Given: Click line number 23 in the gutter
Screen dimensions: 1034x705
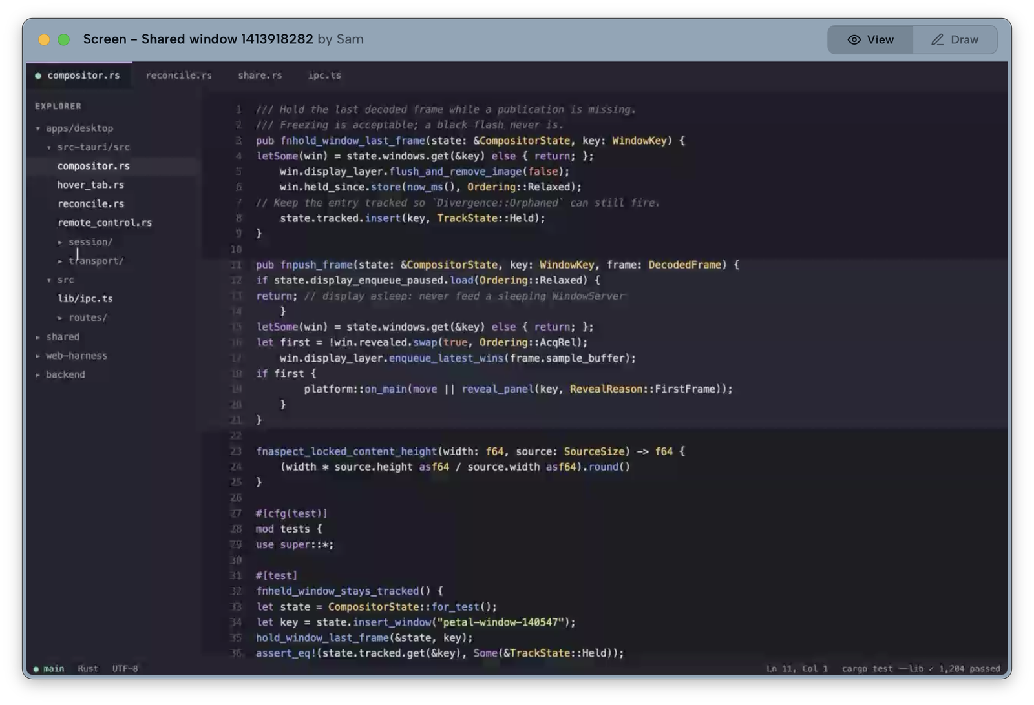Looking at the screenshot, I should click(x=236, y=451).
